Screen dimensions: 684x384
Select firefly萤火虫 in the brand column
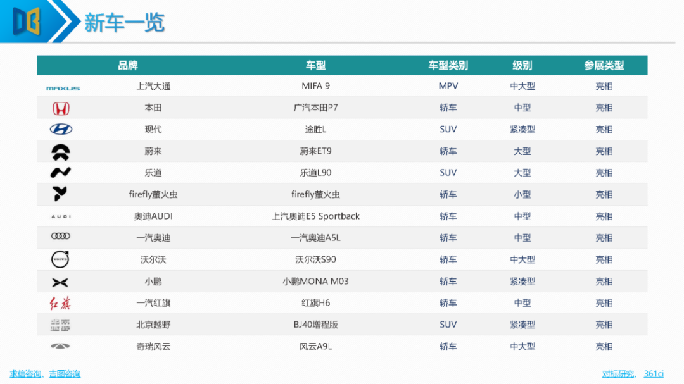(x=153, y=194)
